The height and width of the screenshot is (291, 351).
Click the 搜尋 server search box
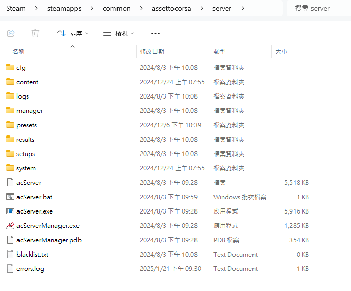click(319, 9)
